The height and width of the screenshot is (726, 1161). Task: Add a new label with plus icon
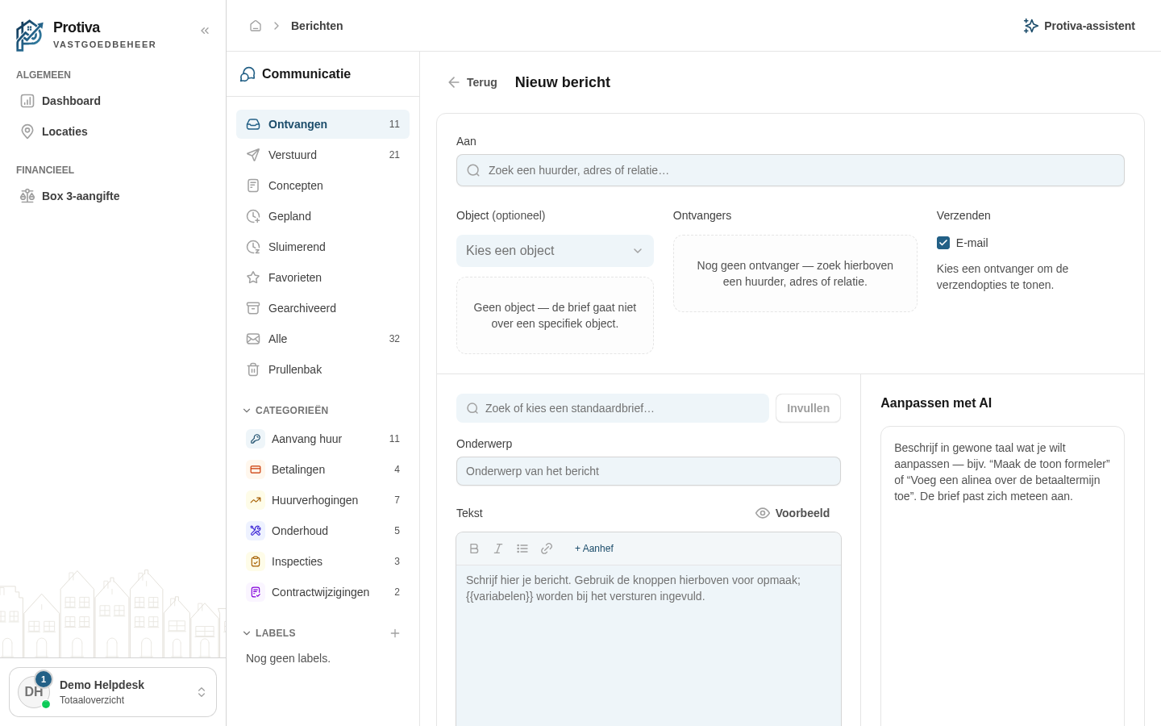click(x=395, y=633)
